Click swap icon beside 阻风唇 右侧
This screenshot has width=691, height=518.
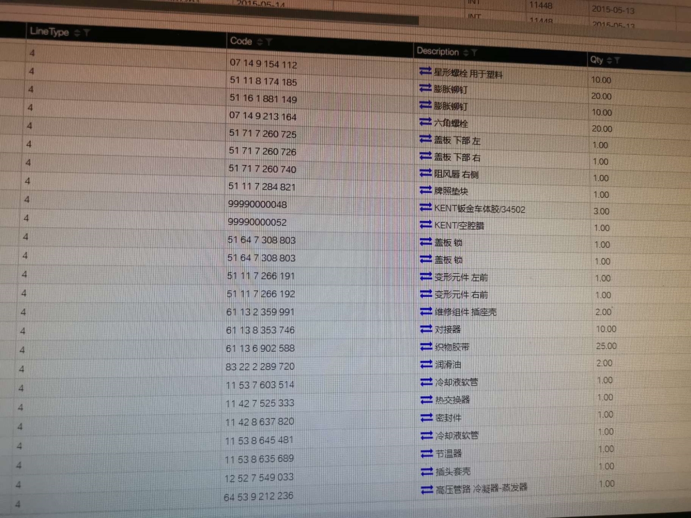point(425,173)
